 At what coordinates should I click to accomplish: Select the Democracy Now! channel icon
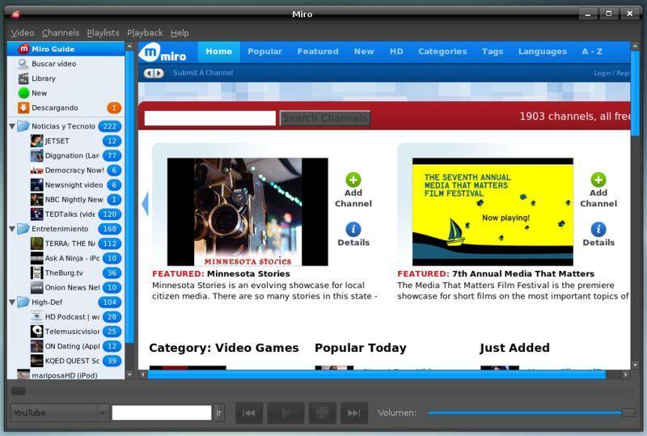pos(36,170)
